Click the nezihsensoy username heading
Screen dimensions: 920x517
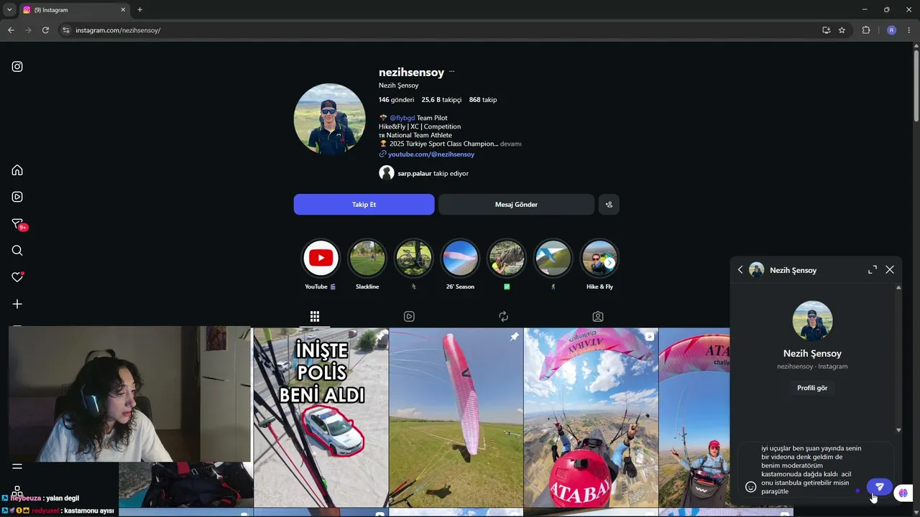pos(411,72)
